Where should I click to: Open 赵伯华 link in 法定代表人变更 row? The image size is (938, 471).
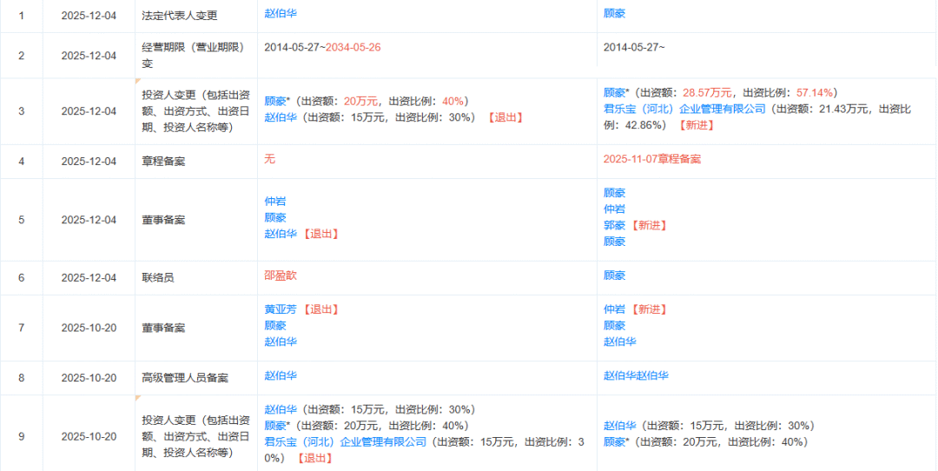pyautogui.click(x=281, y=14)
